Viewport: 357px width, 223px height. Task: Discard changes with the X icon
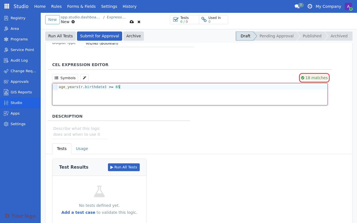click(139, 22)
